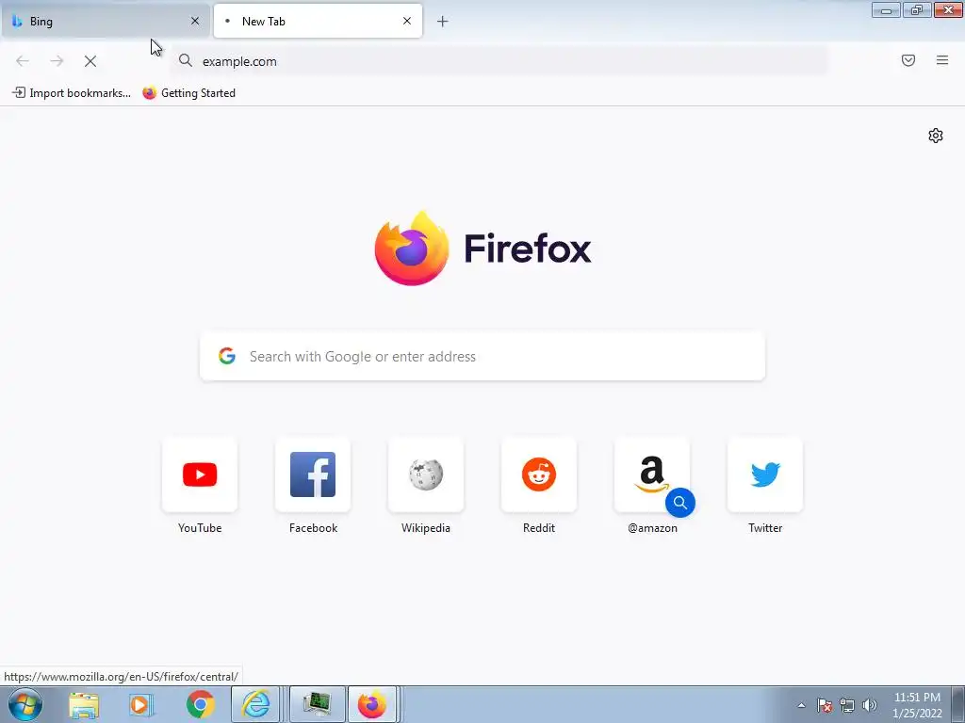Stop loading the page with X button

click(90, 61)
